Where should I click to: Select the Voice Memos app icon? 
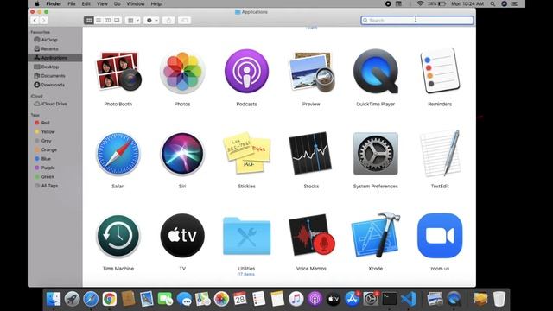point(311,235)
